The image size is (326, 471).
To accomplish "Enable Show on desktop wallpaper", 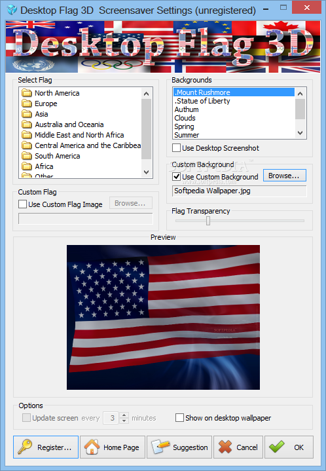I will 179,418.
